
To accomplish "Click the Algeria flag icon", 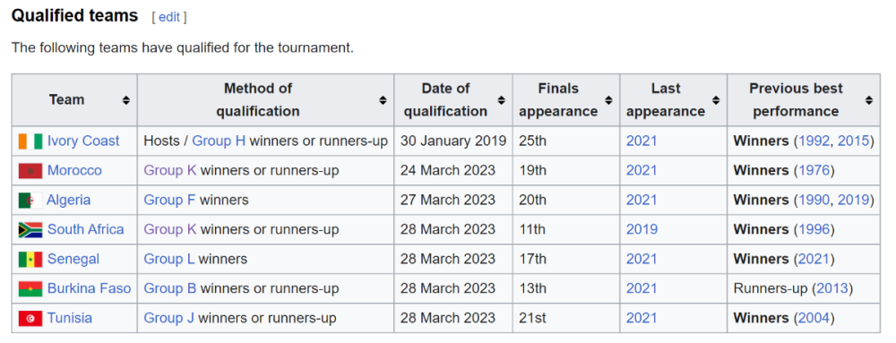I will pyautogui.click(x=30, y=201).
